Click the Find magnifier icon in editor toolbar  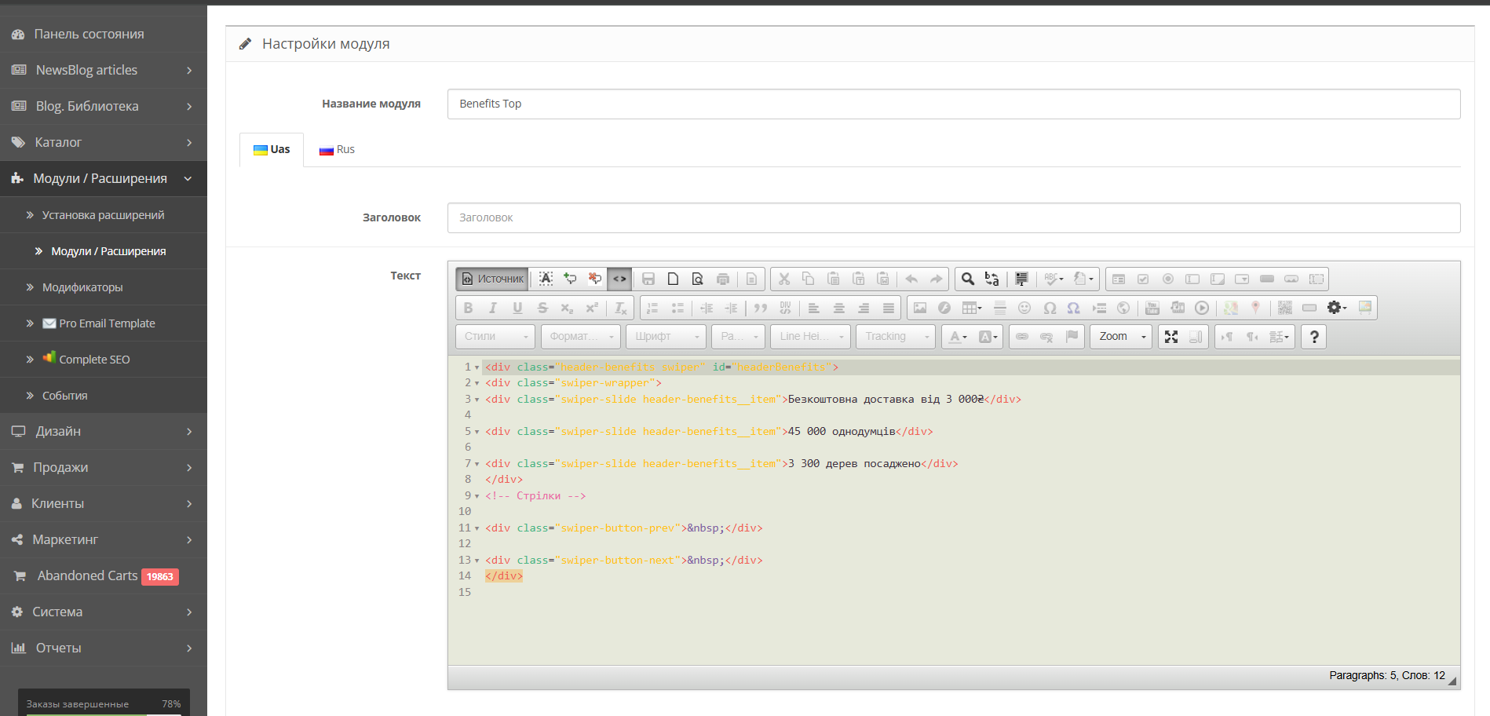click(968, 279)
